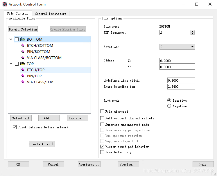The width and height of the screenshot is (217, 176).
Task: Select the PIN/TOP tree entry
Action: [34, 76]
